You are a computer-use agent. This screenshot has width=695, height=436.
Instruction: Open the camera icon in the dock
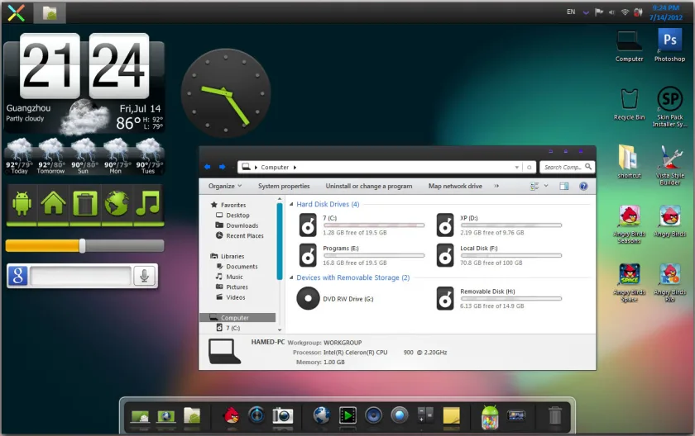283,415
